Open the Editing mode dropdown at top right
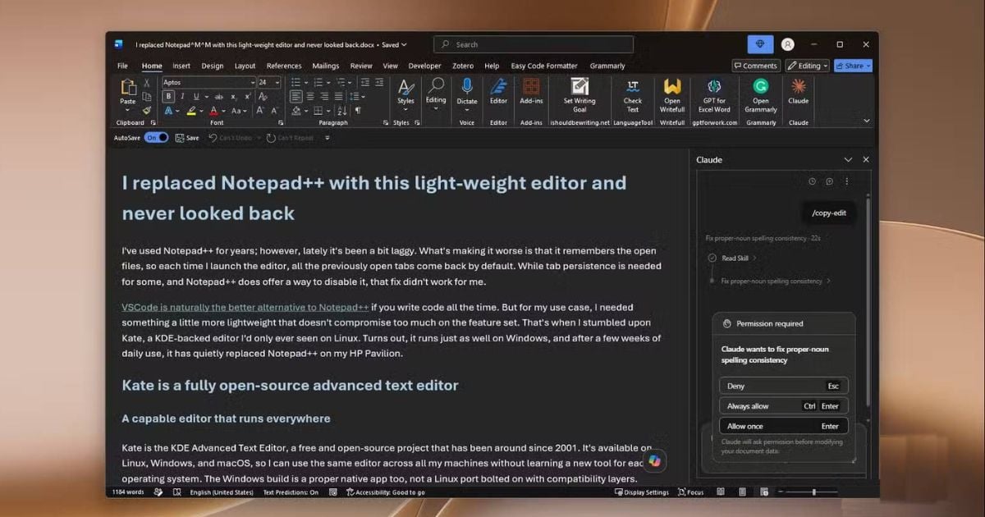 click(807, 66)
